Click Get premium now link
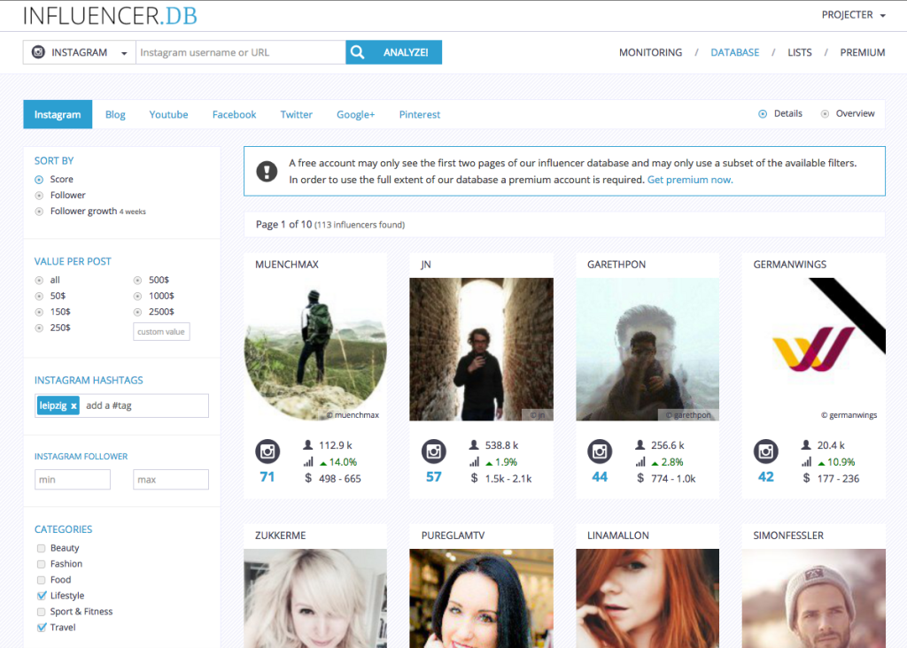Screen dimensions: 907x648 tap(689, 180)
